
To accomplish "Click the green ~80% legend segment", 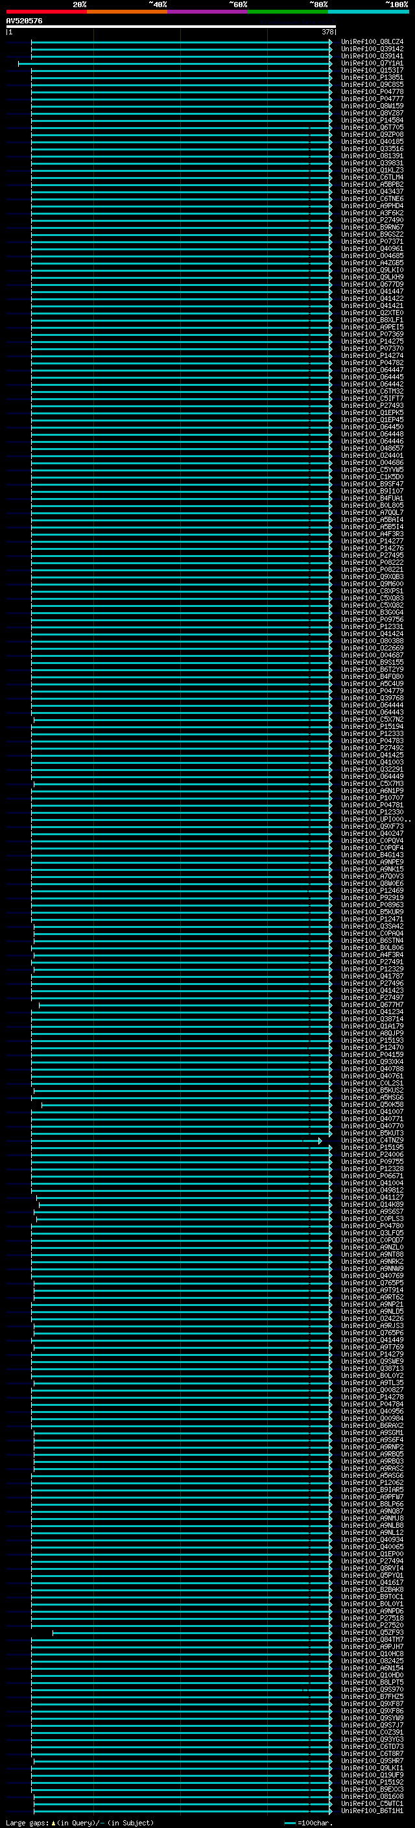I will pyautogui.click(x=288, y=12).
